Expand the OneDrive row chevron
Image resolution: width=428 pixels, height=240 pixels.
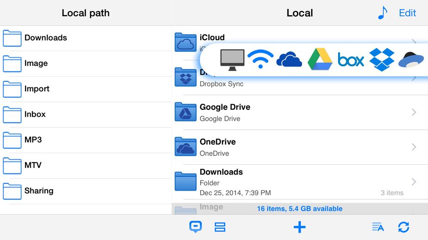(x=414, y=147)
